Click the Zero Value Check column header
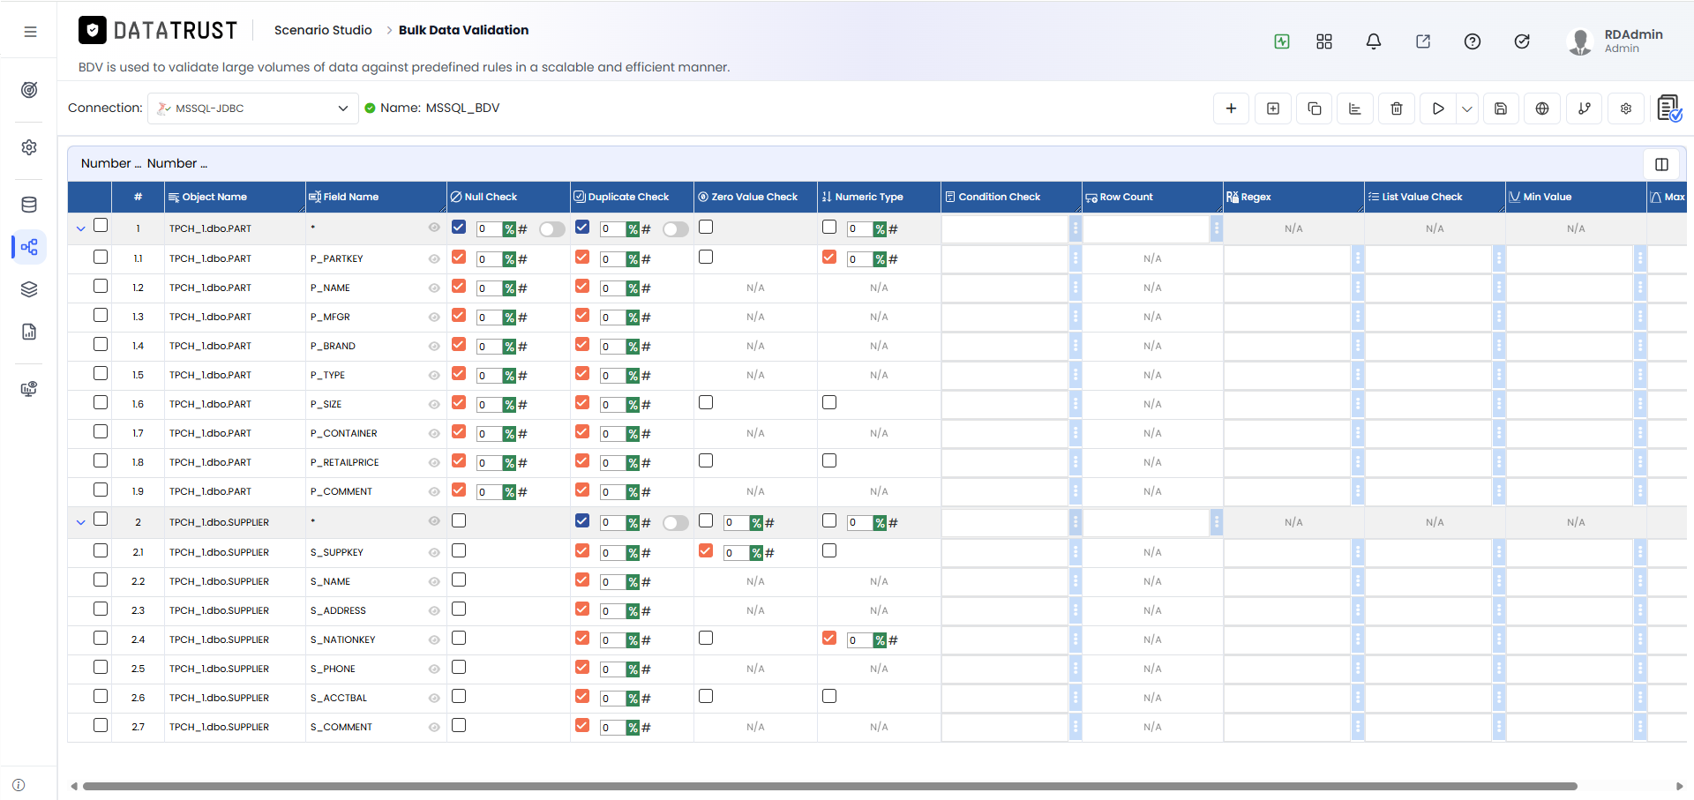Viewport: 1694px width, 800px height. [x=755, y=197]
